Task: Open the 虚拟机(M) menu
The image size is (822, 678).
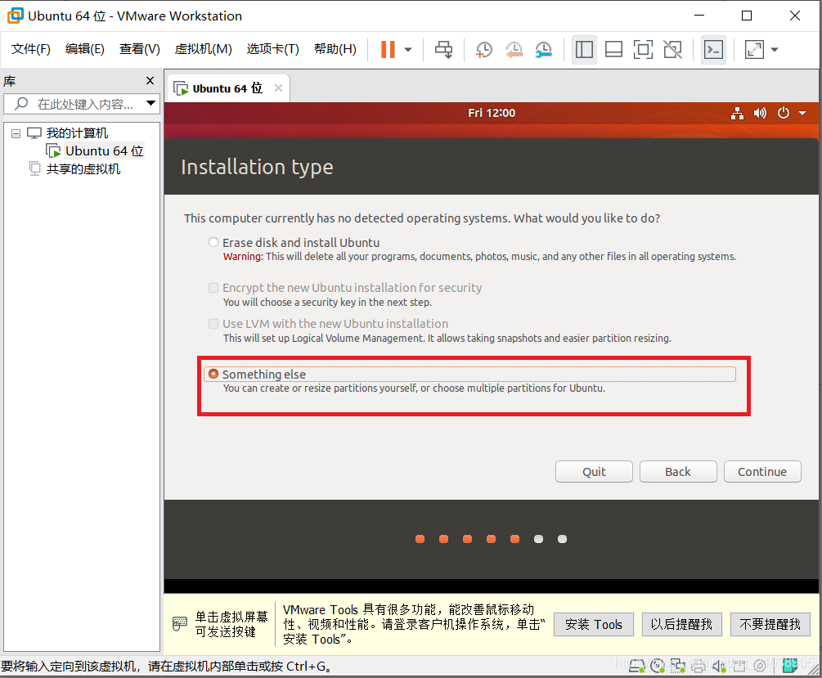Action: point(204,49)
